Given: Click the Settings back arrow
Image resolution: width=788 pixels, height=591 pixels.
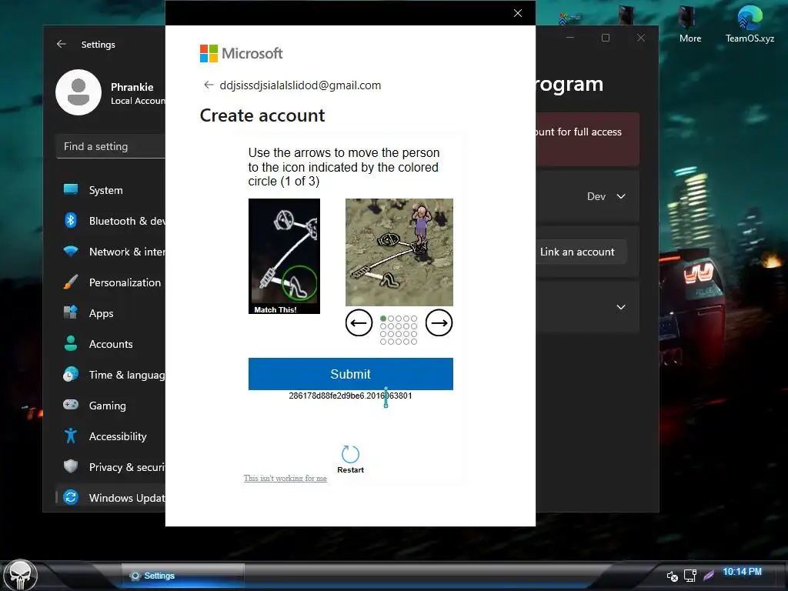Looking at the screenshot, I should tap(62, 44).
